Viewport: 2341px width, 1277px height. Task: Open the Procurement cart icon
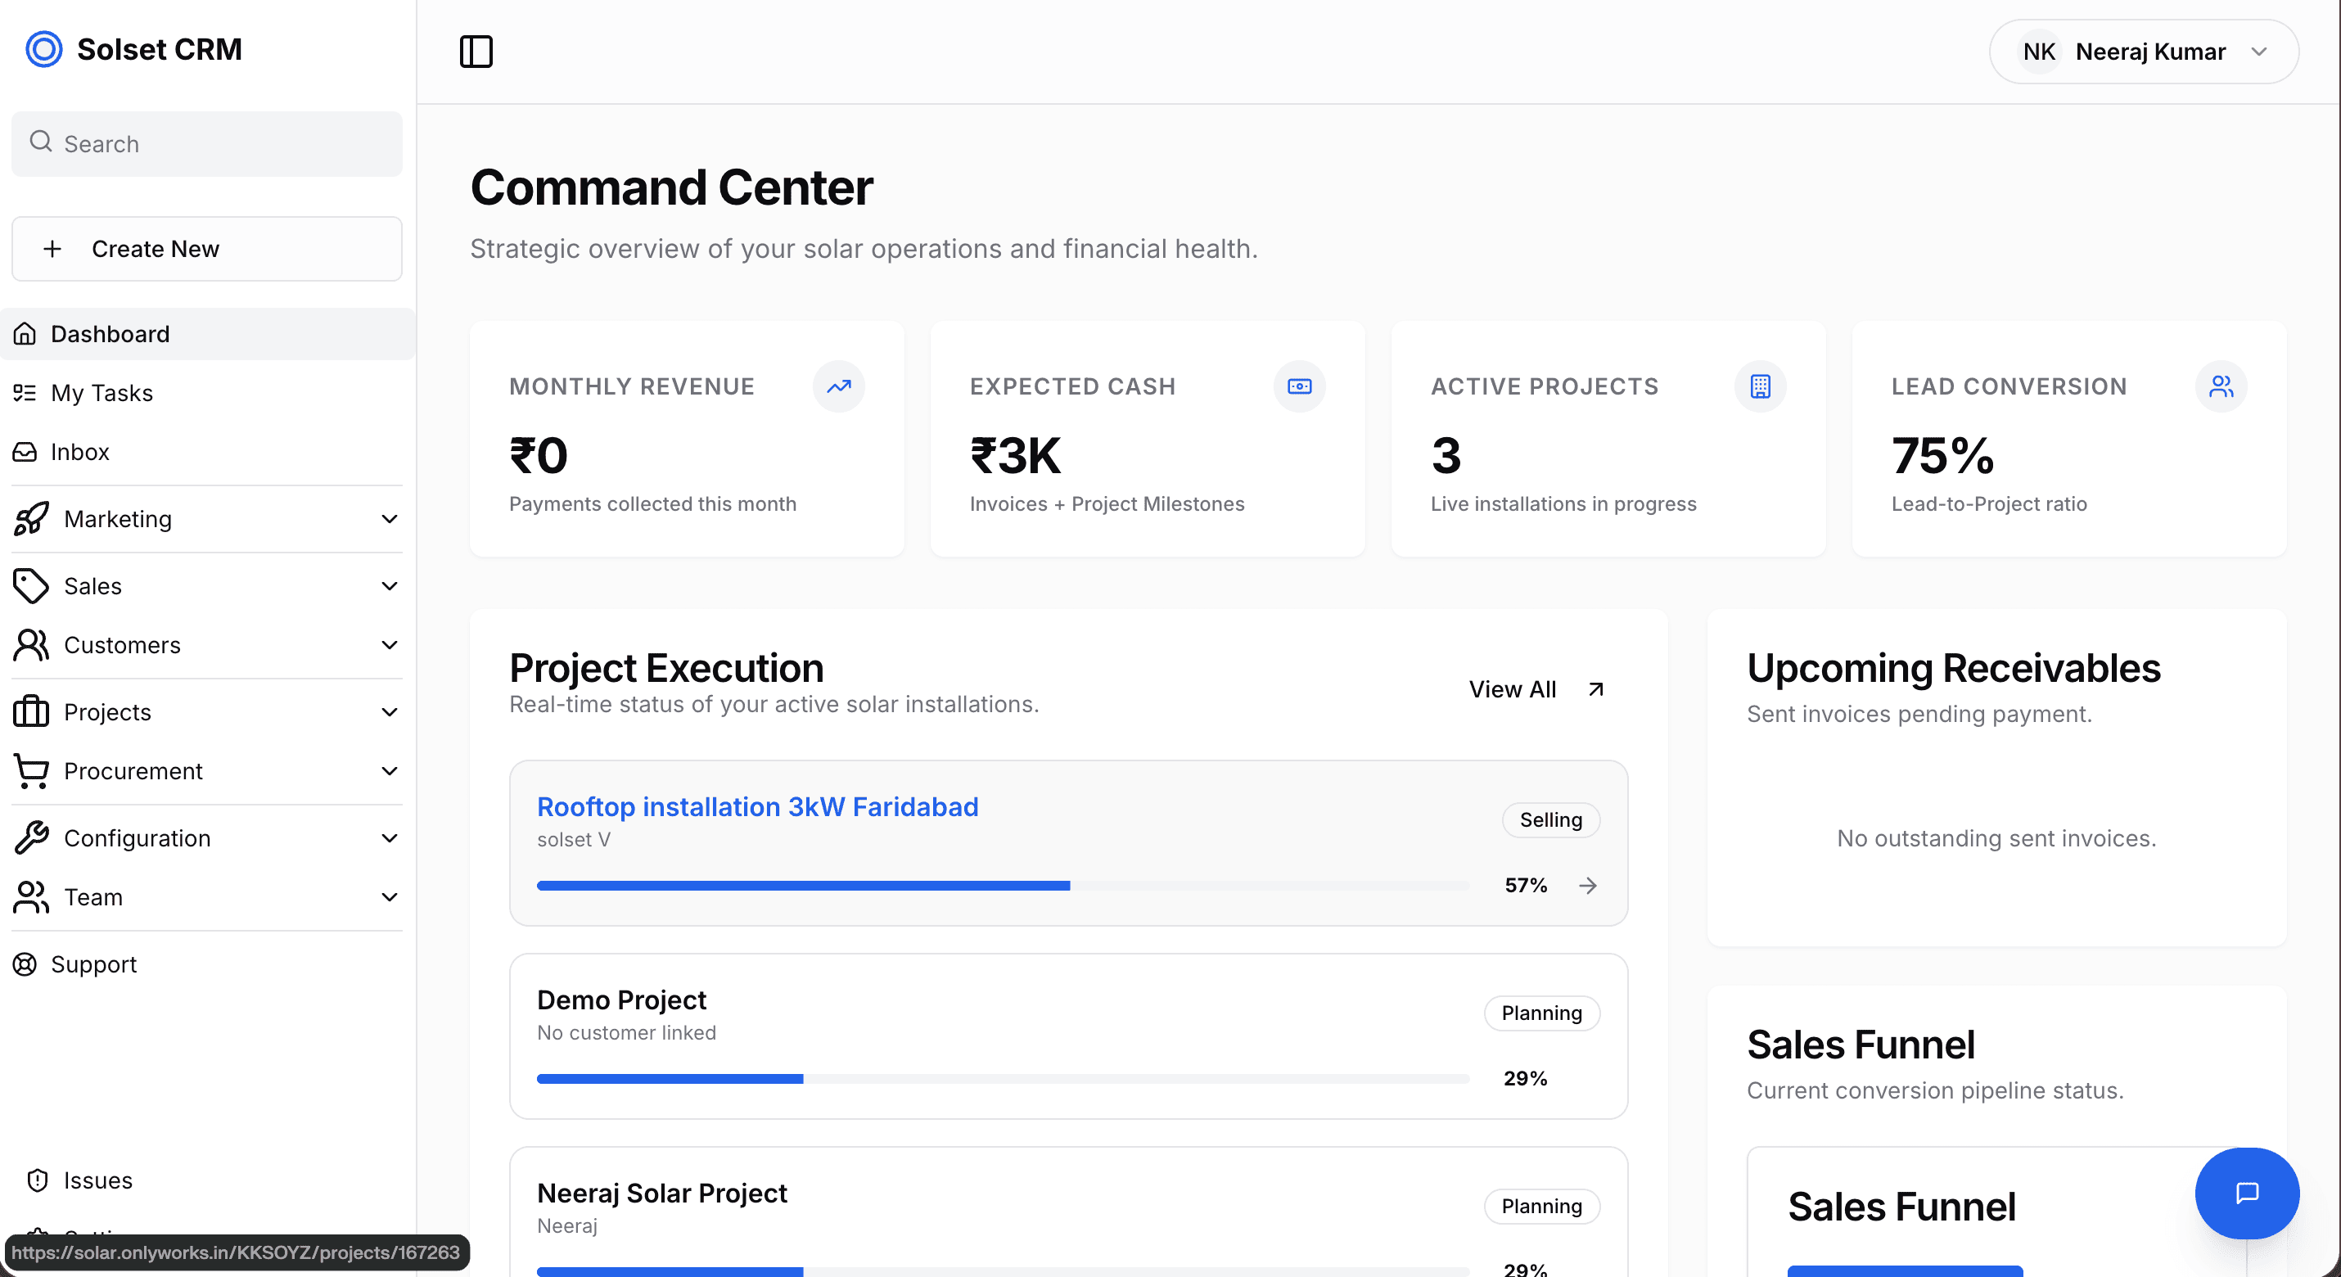coord(31,771)
